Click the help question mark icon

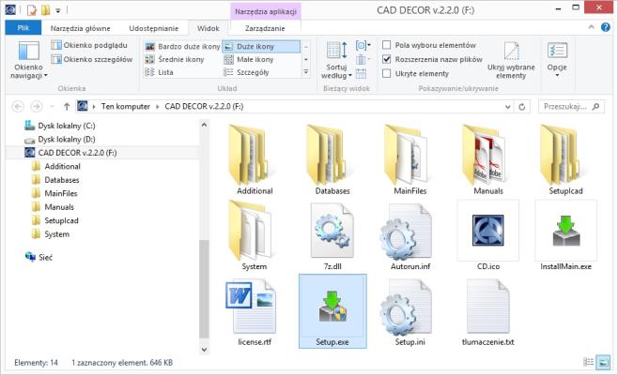click(x=606, y=27)
